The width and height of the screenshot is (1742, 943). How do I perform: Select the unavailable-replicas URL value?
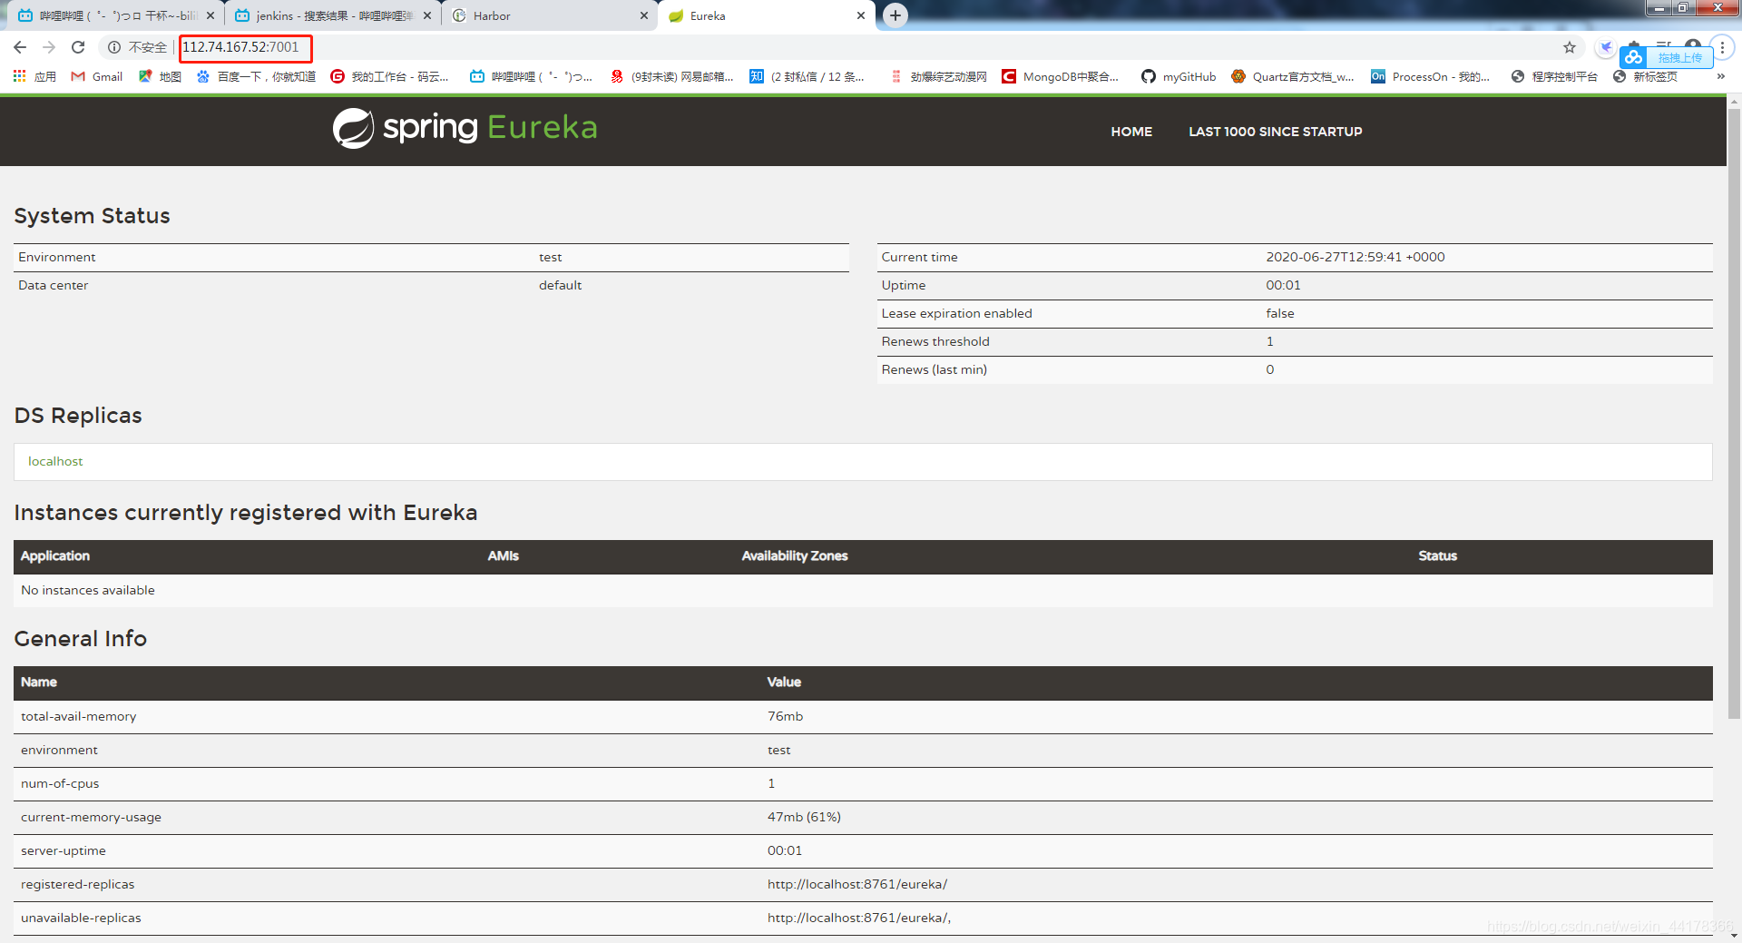point(859,918)
